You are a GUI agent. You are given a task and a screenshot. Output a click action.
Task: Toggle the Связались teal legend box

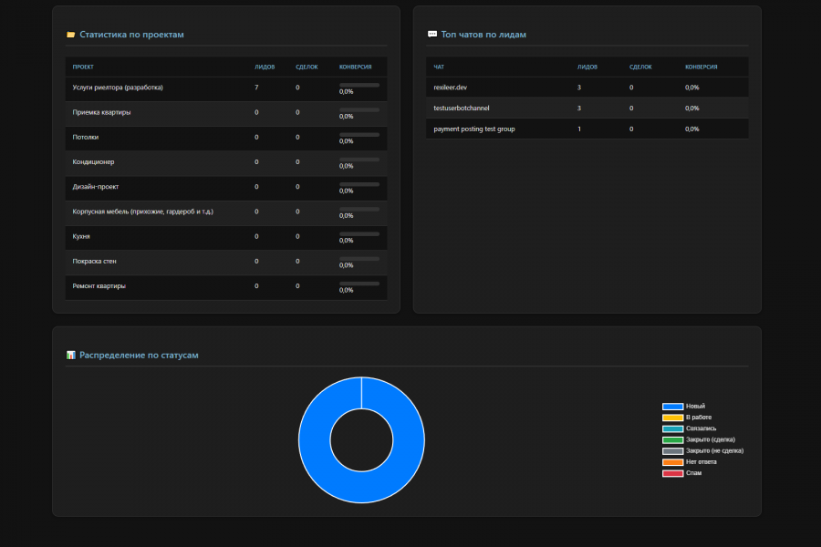(x=672, y=428)
